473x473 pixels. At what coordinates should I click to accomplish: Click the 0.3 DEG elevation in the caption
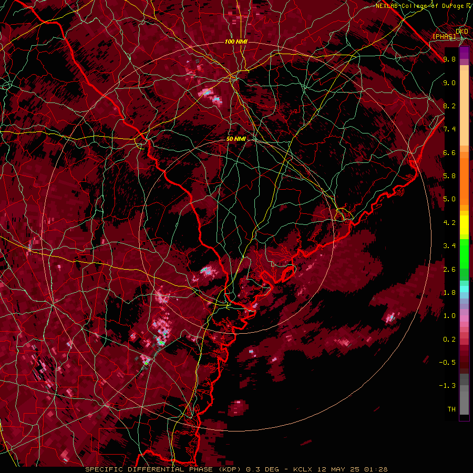263,469
